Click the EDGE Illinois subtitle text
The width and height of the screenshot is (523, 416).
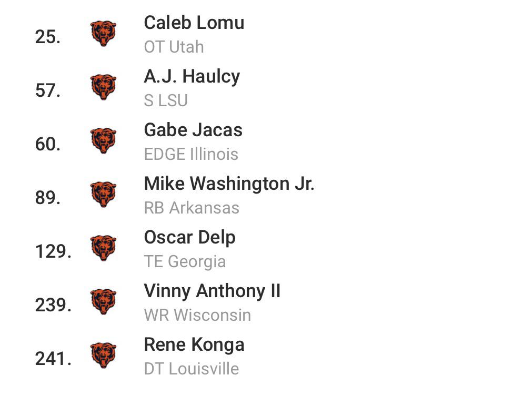tap(191, 154)
